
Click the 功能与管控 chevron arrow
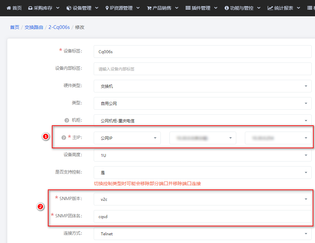tap(259, 8)
